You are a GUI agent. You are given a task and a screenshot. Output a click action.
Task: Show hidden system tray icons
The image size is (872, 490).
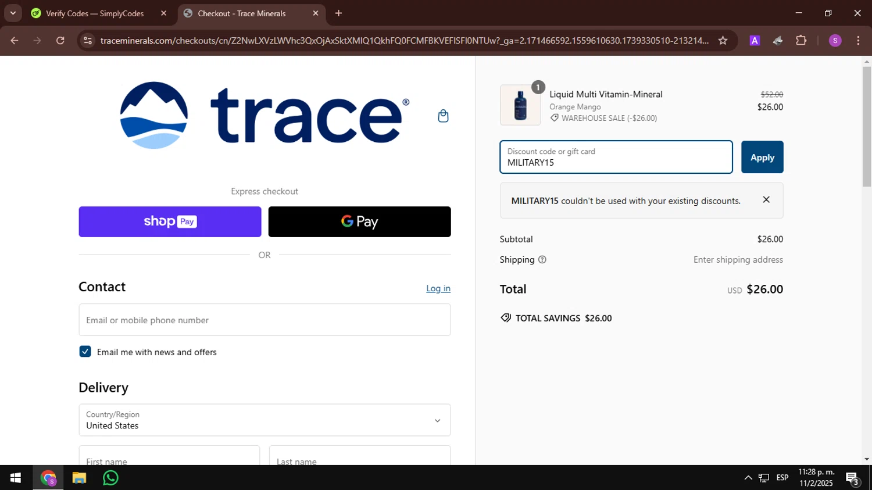tap(748, 478)
